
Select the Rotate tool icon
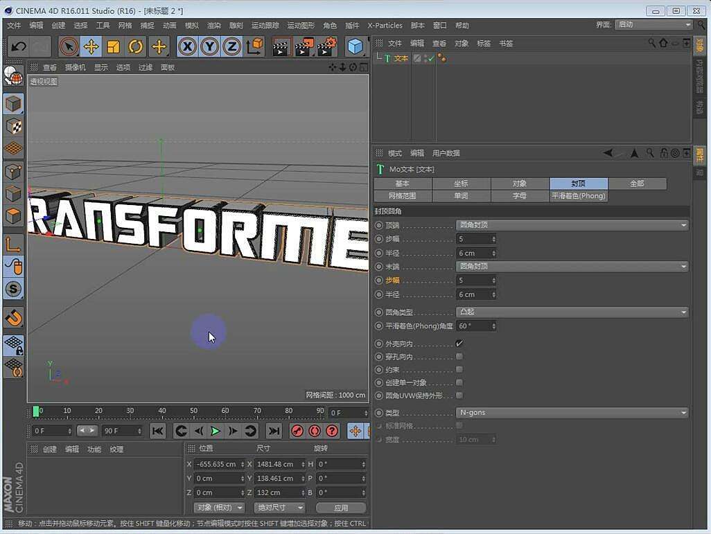(x=136, y=46)
